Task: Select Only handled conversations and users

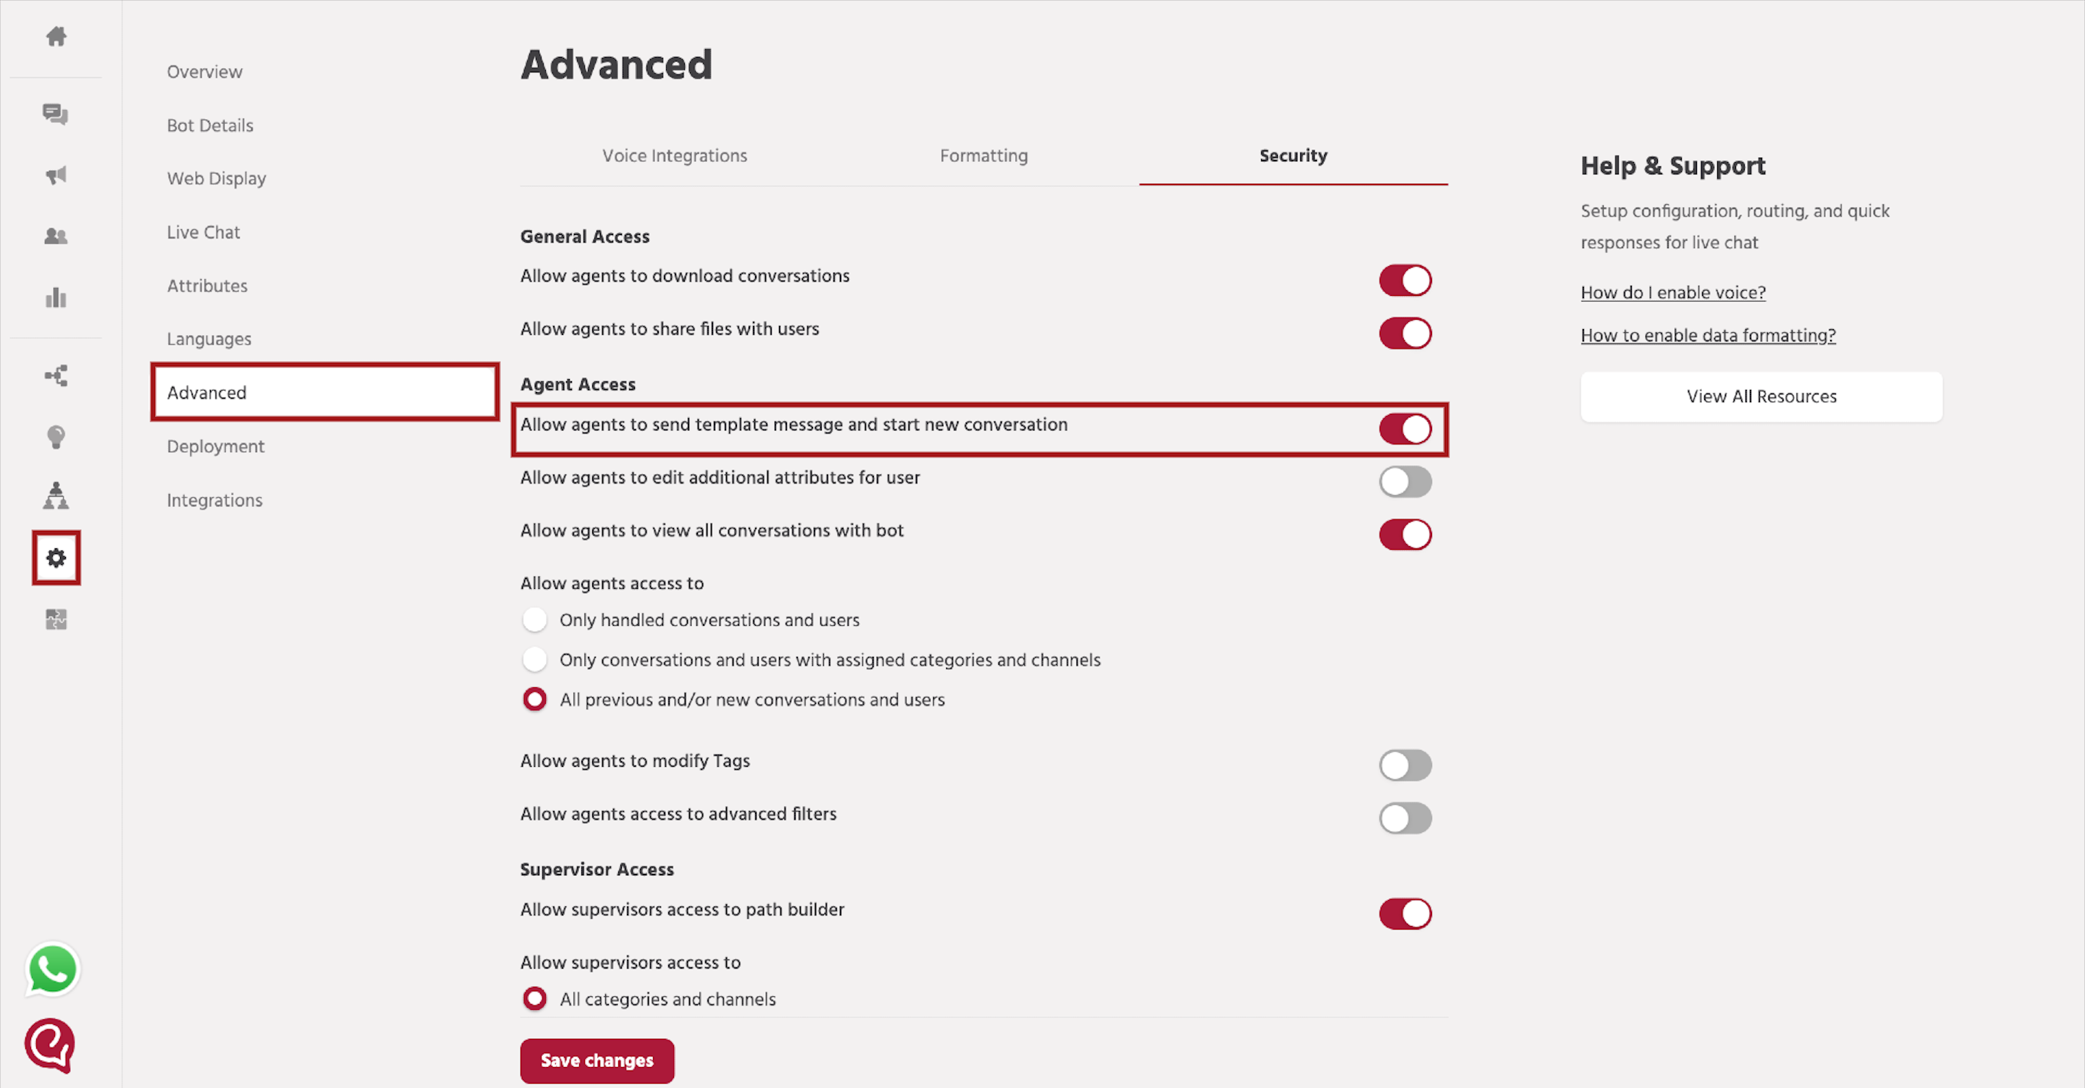Action: coord(534,621)
